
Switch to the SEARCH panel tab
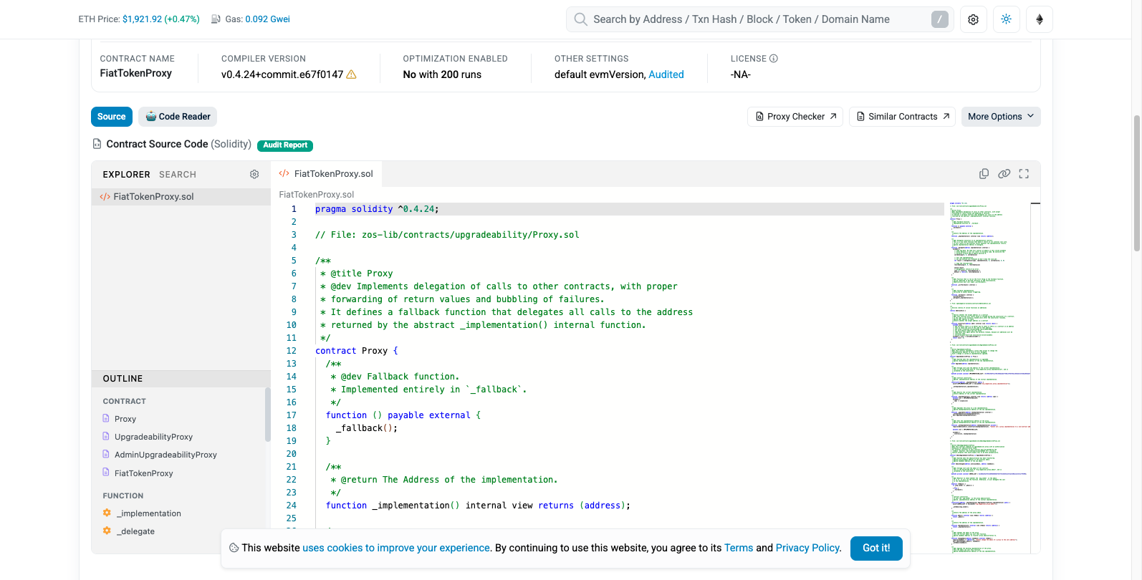(178, 175)
